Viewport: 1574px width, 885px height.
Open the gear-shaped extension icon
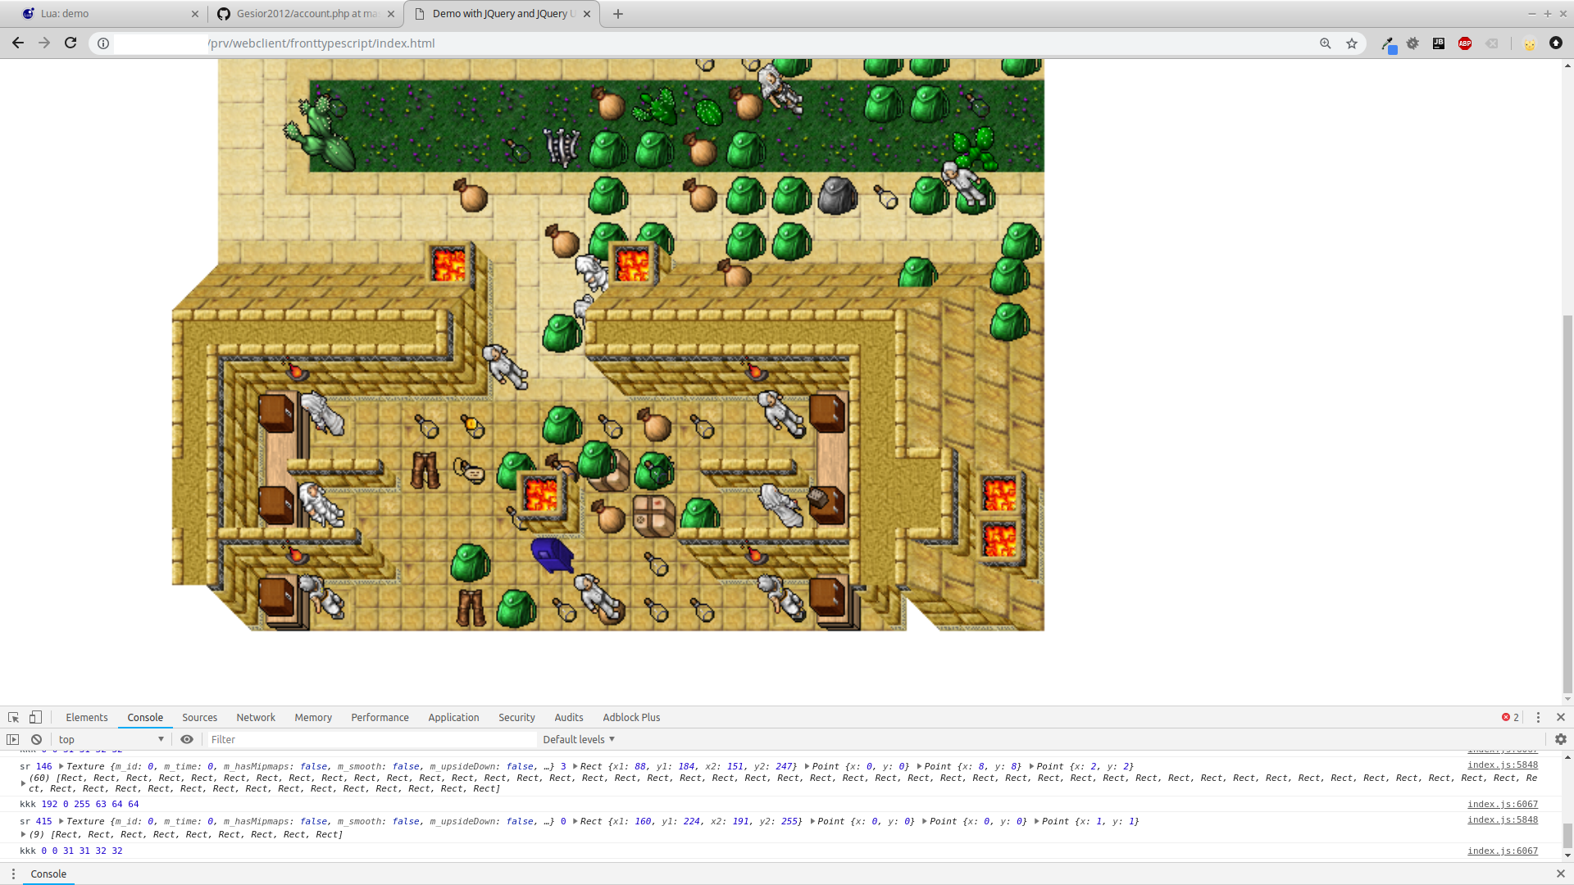[x=1413, y=43]
